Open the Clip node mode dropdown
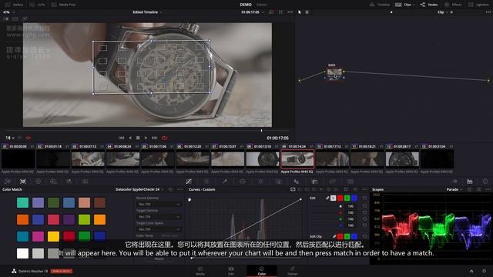Screen dimensions: 493x277 (442, 12)
